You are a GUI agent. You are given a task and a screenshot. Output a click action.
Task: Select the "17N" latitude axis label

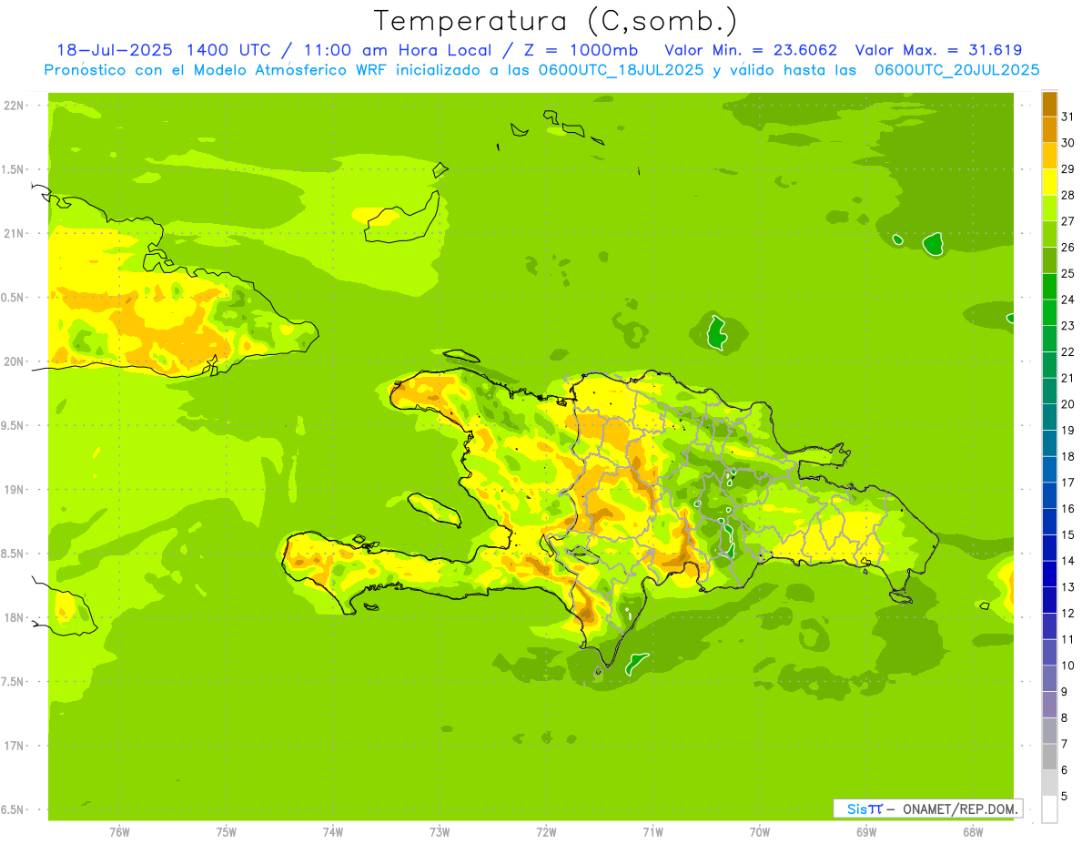tap(14, 746)
